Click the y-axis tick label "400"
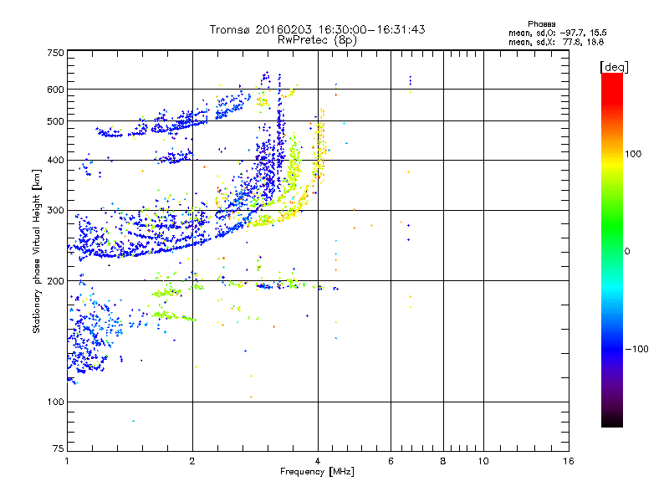This screenshot has width=669, height=502. pos(55,160)
